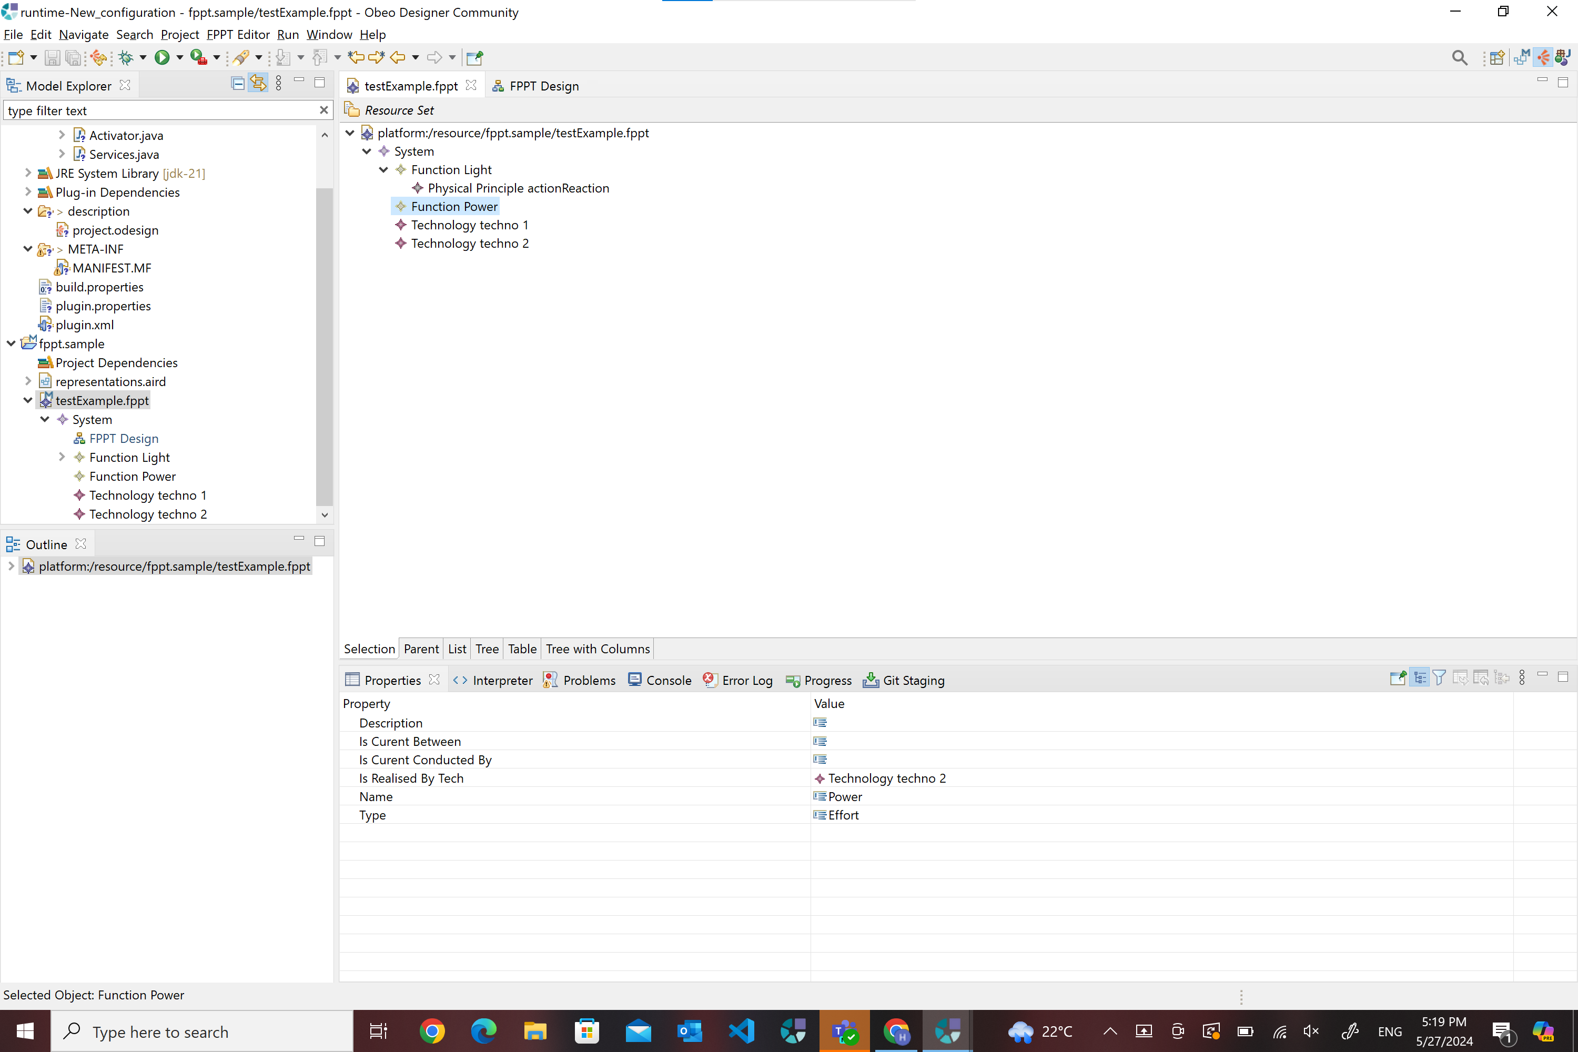Viewport: 1578px width, 1052px height.
Task: Collapse Function Light in the editor tree
Action: pos(384,170)
